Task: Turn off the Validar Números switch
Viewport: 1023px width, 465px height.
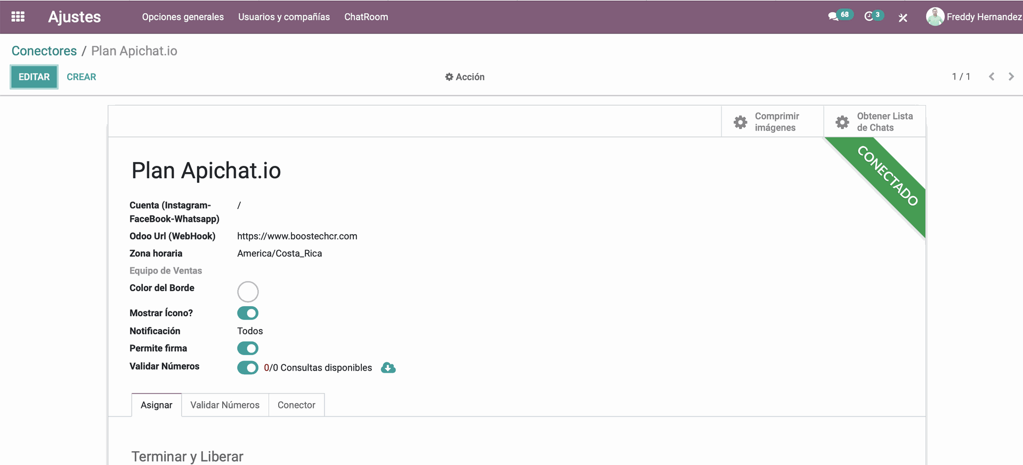Action: pyautogui.click(x=248, y=368)
